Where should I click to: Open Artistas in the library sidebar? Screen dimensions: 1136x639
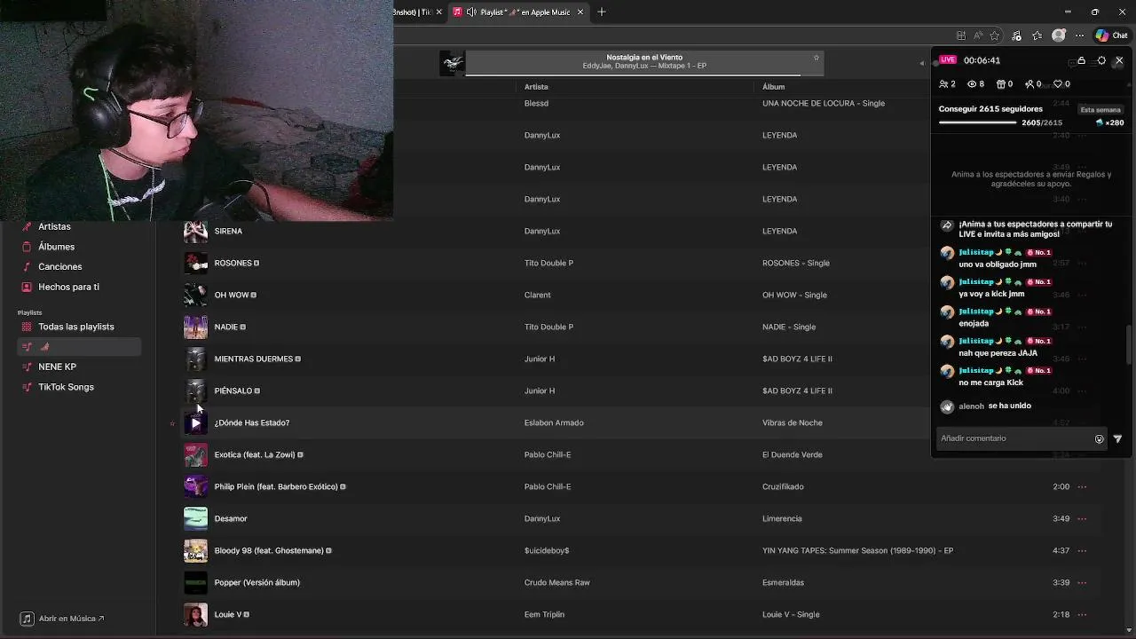(54, 226)
